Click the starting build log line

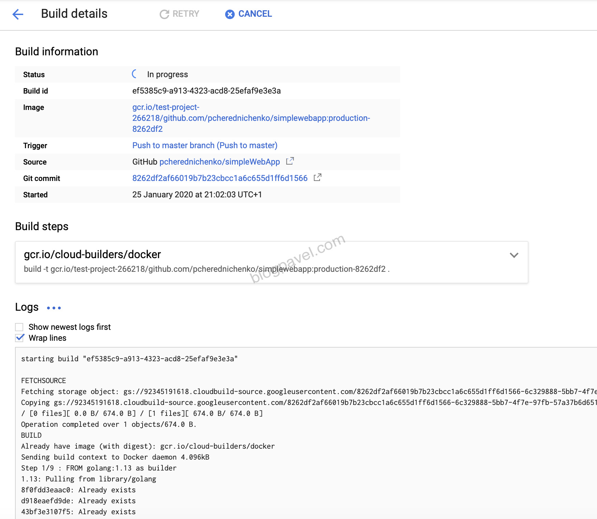pos(129,359)
